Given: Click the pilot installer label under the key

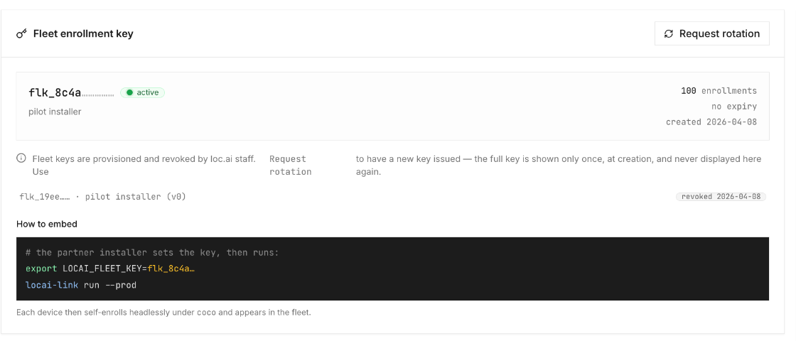Looking at the screenshot, I should point(55,112).
